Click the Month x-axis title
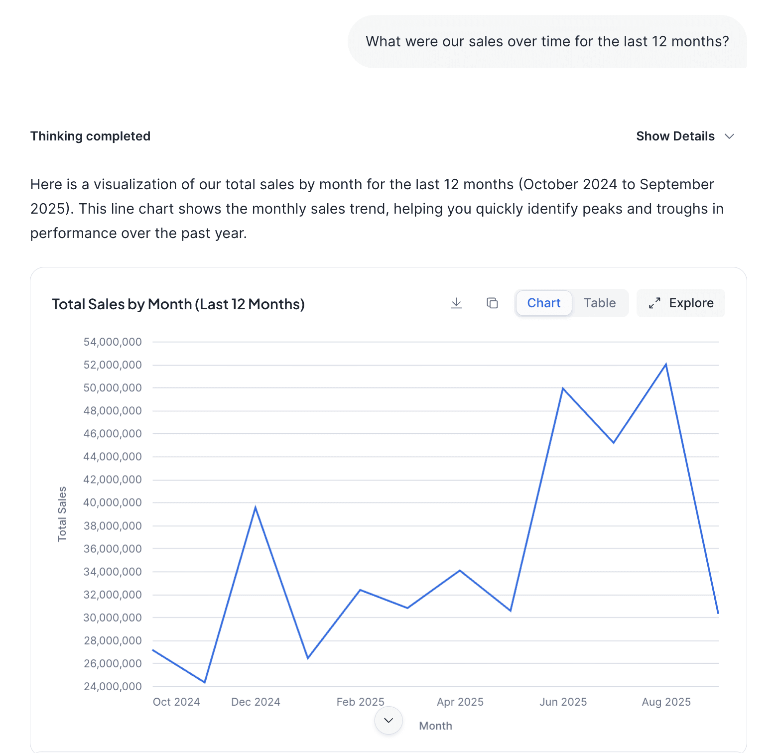Viewport: 779px width, 753px height. click(x=435, y=726)
